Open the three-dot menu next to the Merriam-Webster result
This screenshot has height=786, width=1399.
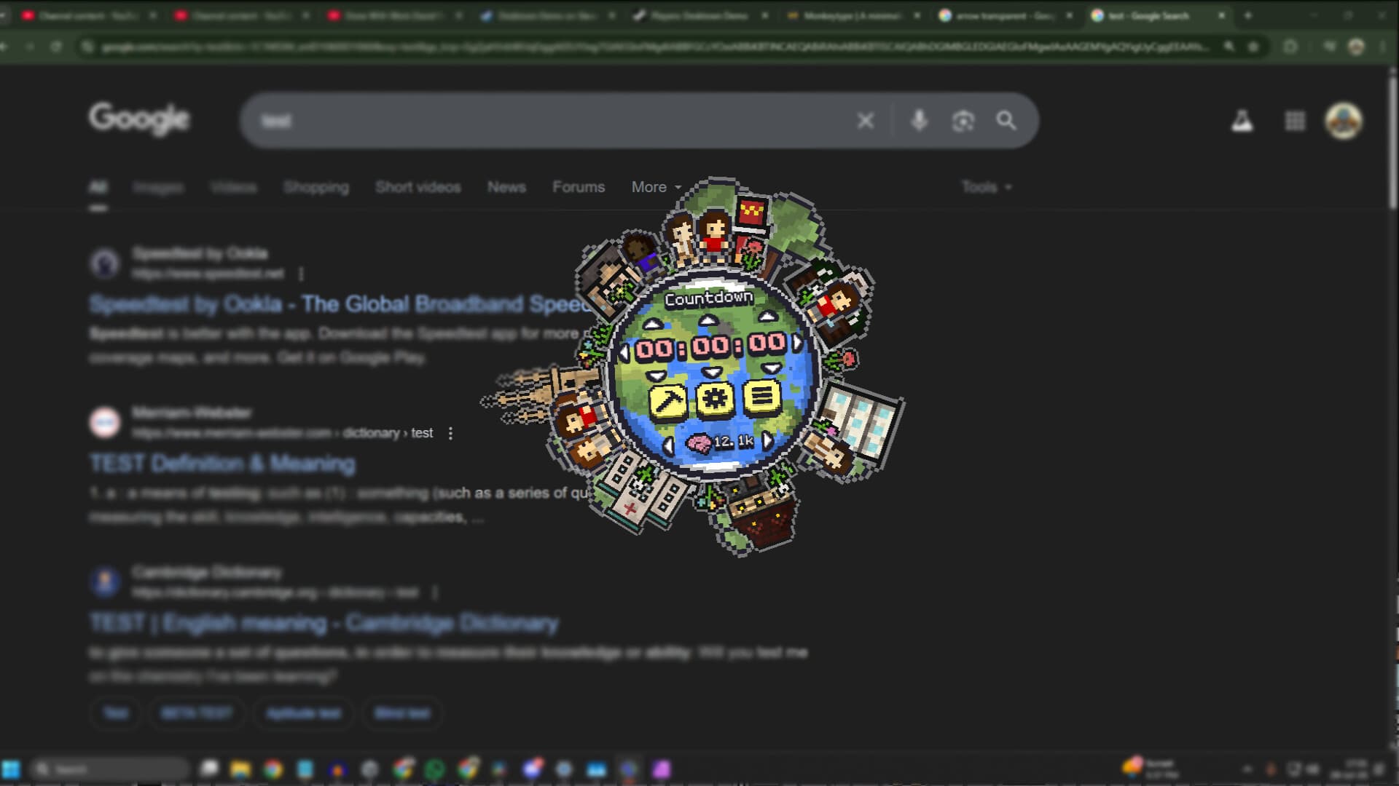[450, 432]
